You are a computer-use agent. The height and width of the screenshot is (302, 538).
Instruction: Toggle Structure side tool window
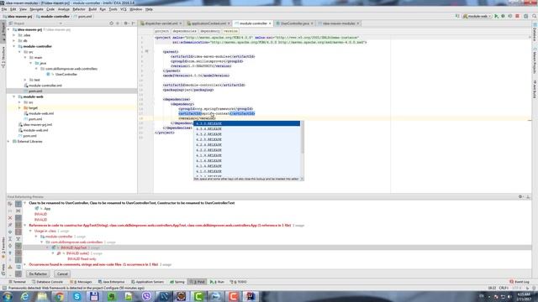tap(3, 57)
